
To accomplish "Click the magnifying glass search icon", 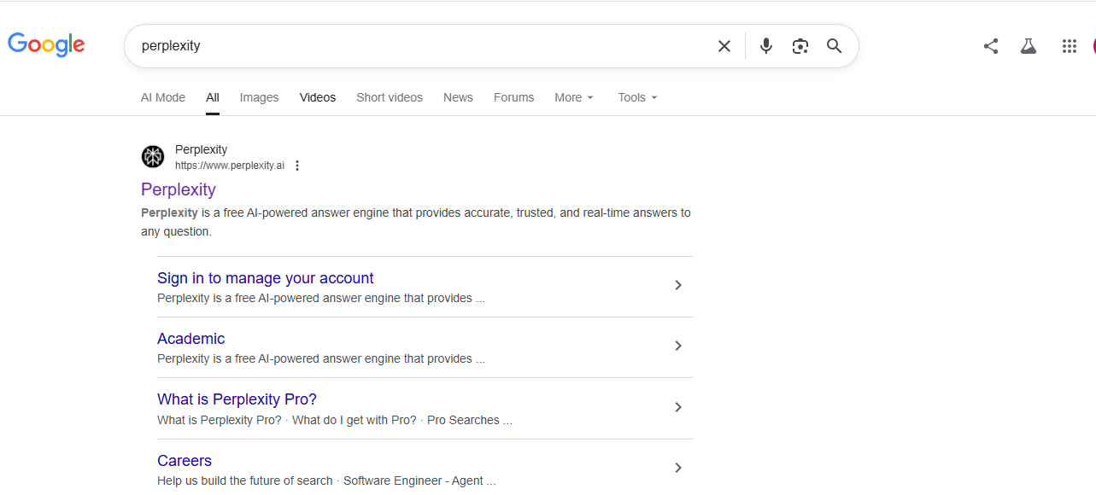I will tap(835, 46).
